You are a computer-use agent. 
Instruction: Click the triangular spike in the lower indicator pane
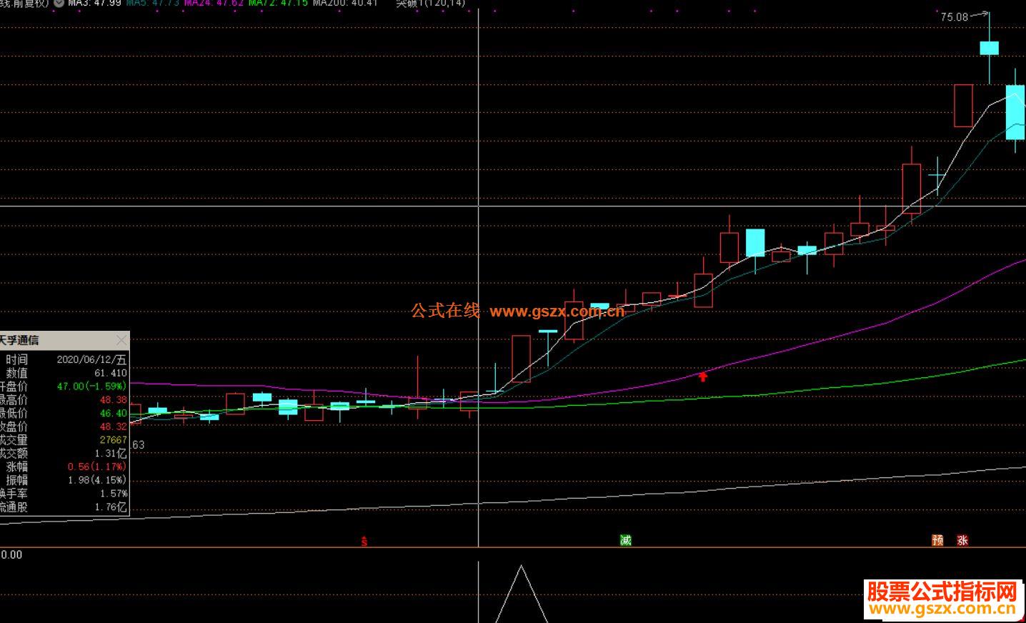click(522, 593)
